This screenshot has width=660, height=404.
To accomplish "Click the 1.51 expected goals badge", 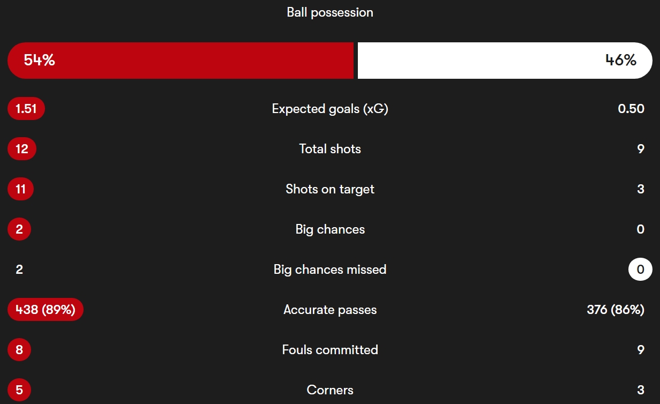I will [26, 109].
